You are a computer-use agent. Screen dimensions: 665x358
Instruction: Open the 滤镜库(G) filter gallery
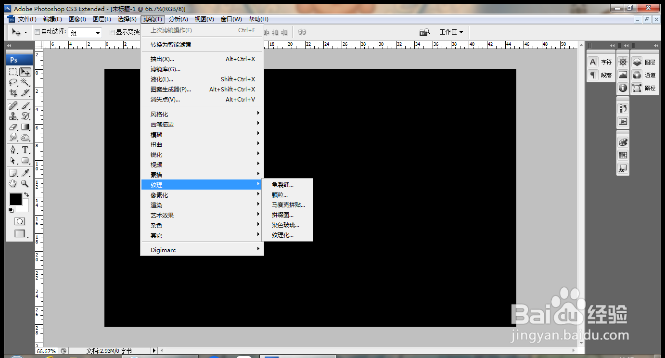coord(202,69)
